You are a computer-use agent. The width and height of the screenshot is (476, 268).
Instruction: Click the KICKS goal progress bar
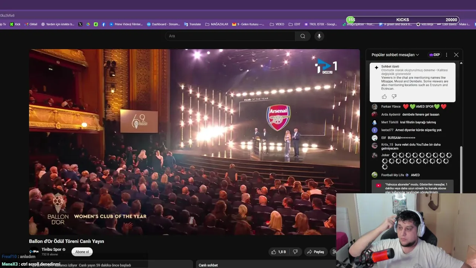pos(403,20)
